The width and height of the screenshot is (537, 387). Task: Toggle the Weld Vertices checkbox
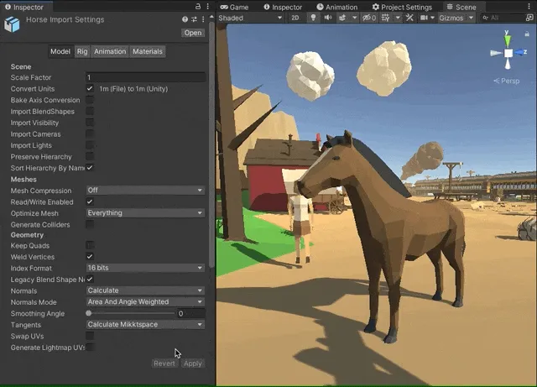[x=90, y=256]
